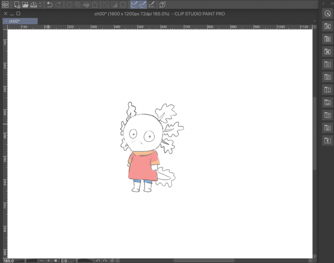Expand palette dock with double arrow
The width and height of the screenshot is (334, 263).
coord(332,4)
